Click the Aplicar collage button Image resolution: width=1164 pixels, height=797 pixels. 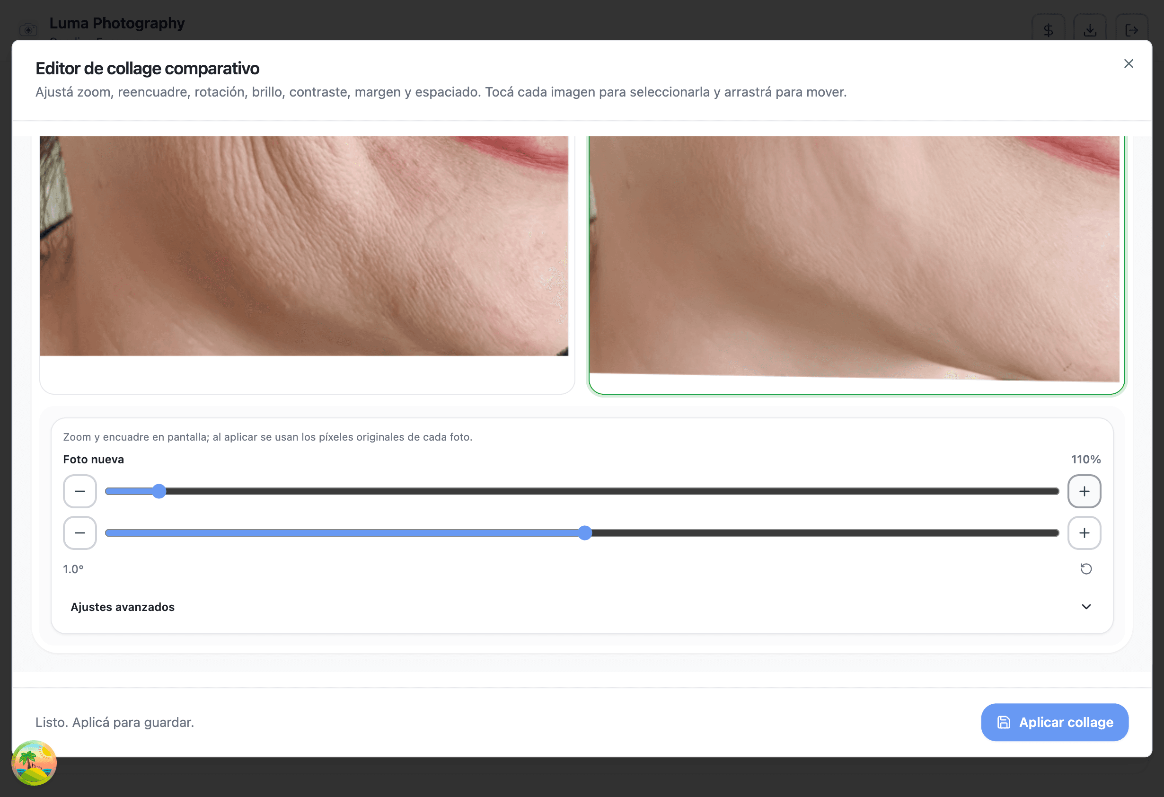click(1054, 722)
